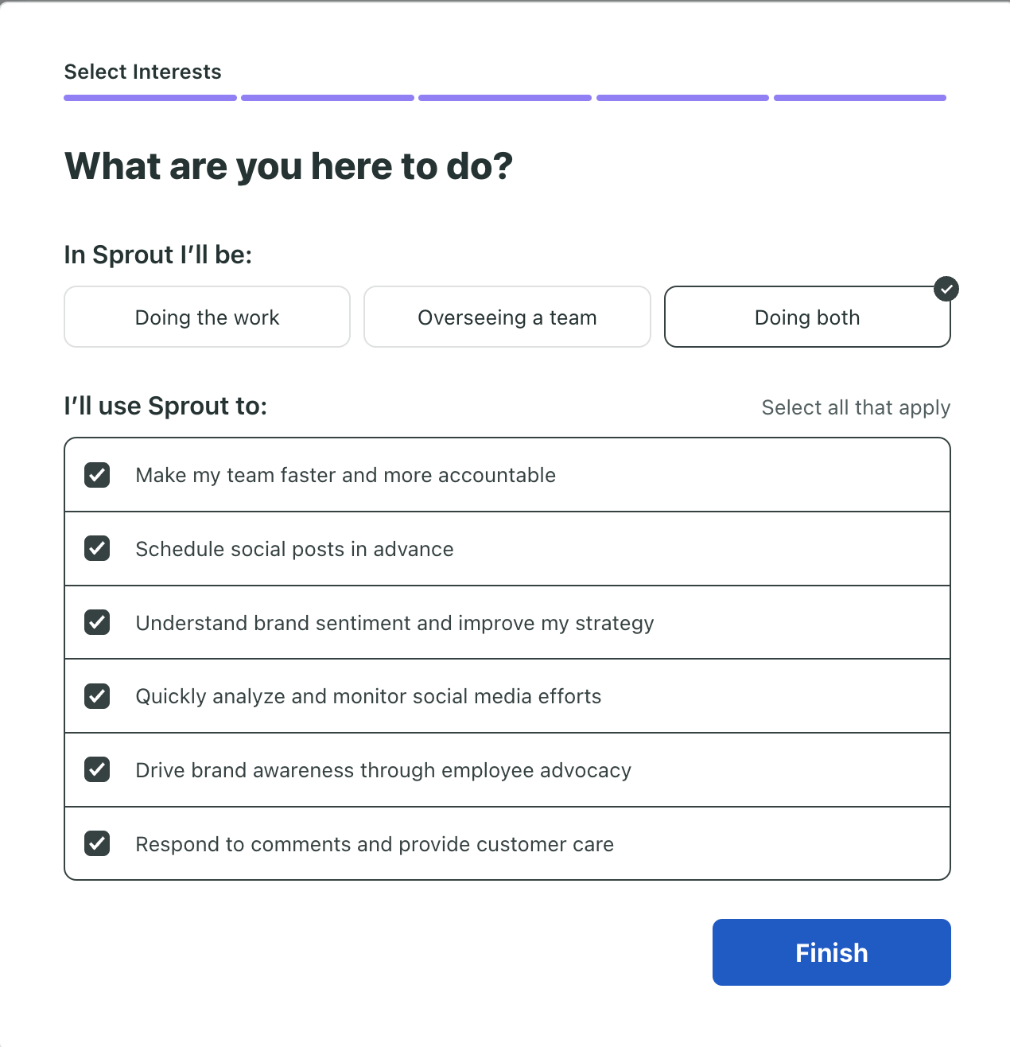This screenshot has height=1047, width=1010.
Task: Click the middle progress bar segment
Action: 504,97
